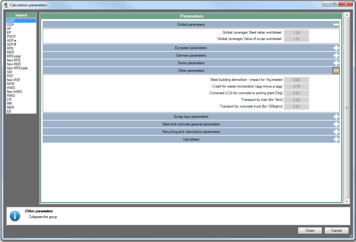The height and width of the screenshot is (242, 356).
Task: Select HWD impact indicator
Action: pos(21,88)
